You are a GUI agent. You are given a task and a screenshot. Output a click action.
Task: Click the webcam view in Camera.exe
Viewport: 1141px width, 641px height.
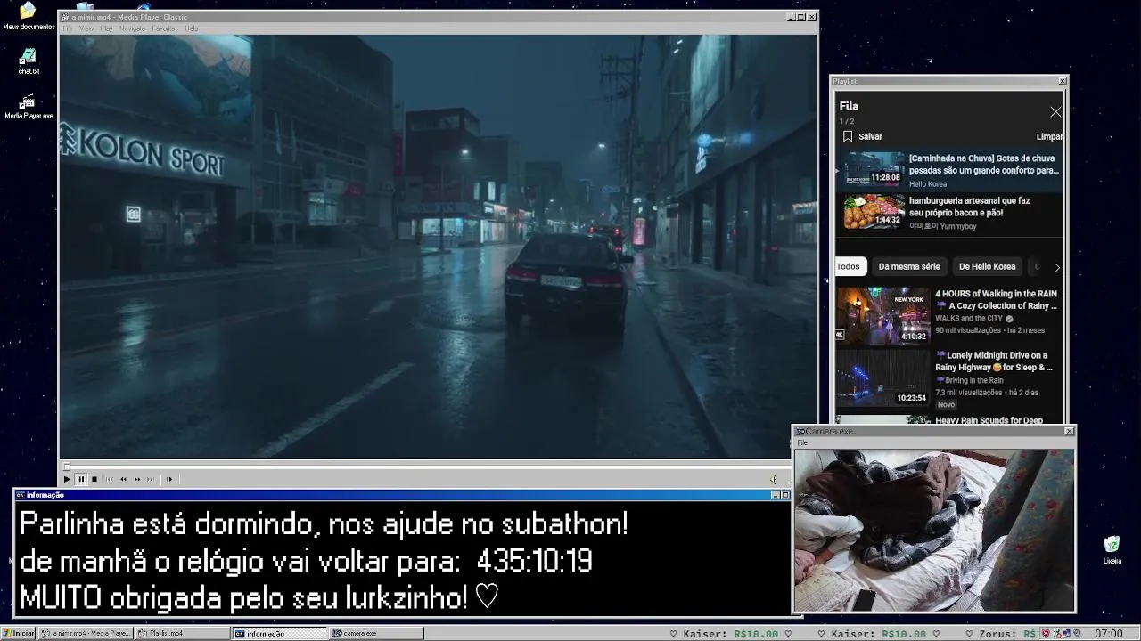[x=933, y=529]
